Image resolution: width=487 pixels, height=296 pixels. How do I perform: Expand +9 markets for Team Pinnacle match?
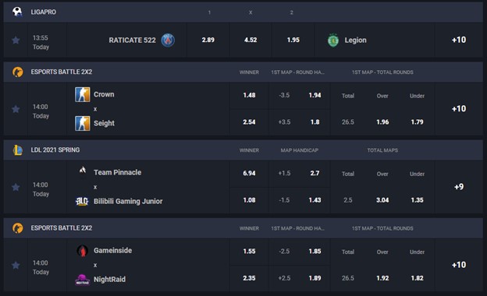click(459, 187)
